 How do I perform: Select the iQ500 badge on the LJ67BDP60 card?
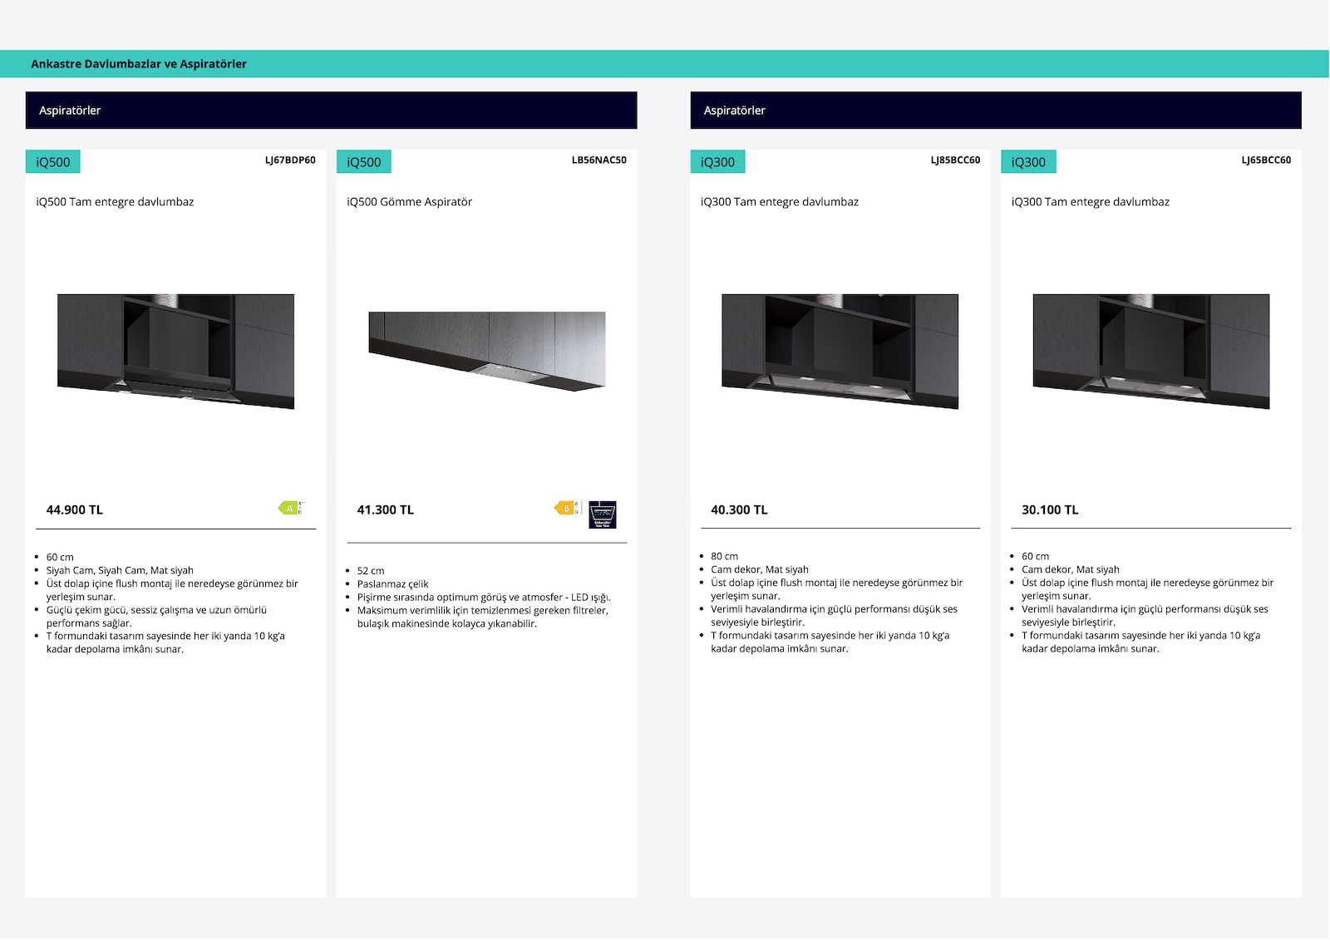pos(53,162)
